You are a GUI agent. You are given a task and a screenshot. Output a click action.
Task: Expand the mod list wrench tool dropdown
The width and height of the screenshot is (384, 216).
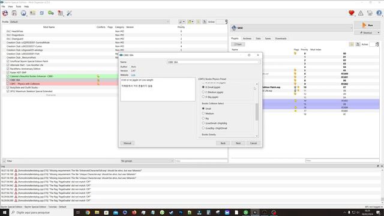182,22
